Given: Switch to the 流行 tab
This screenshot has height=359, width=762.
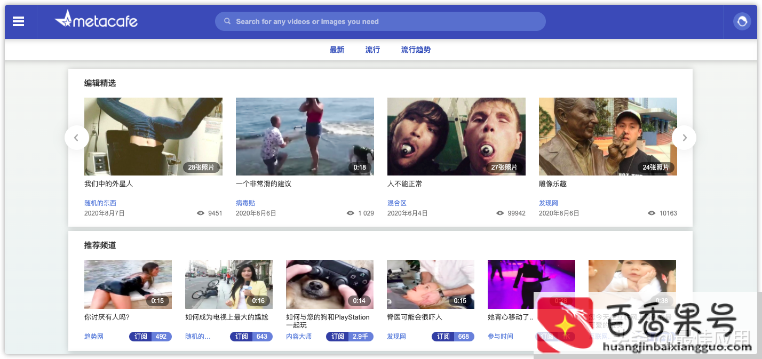Looking at the screenshot, I should pos(372,50).
